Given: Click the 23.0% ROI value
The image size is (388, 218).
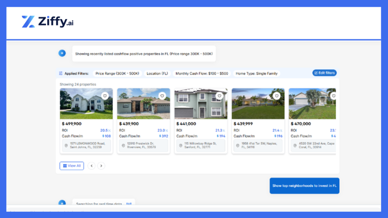Looking at the screenshot, I should coord(162,130).
